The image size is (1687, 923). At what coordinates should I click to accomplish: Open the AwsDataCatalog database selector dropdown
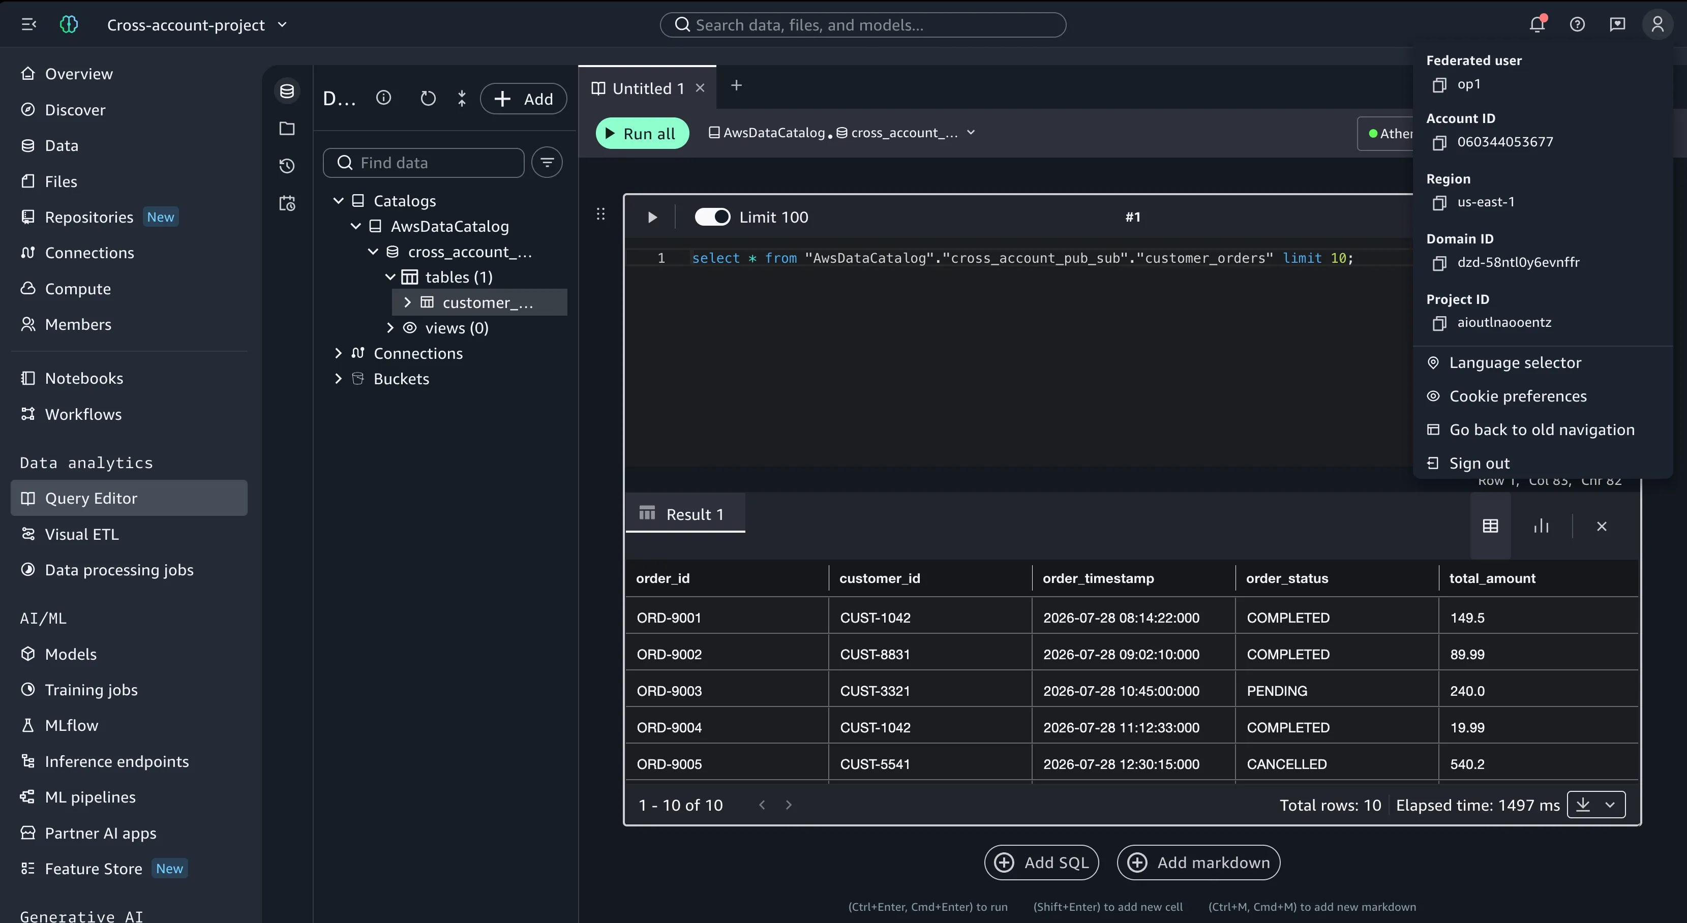842,133
